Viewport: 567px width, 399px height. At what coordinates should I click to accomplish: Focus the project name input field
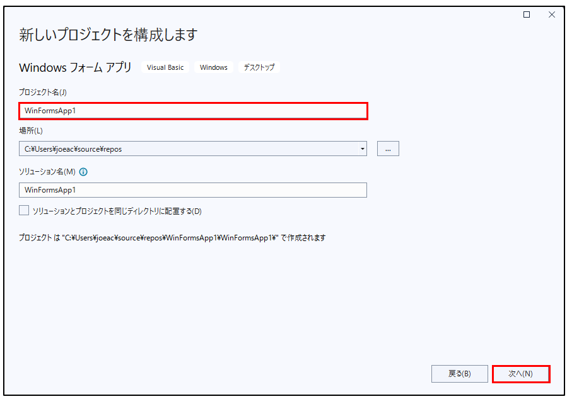(x=193, y=111)
